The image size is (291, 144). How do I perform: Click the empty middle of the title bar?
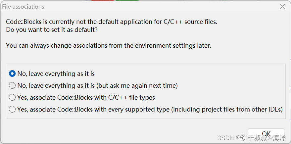click(x=149, y=7)
